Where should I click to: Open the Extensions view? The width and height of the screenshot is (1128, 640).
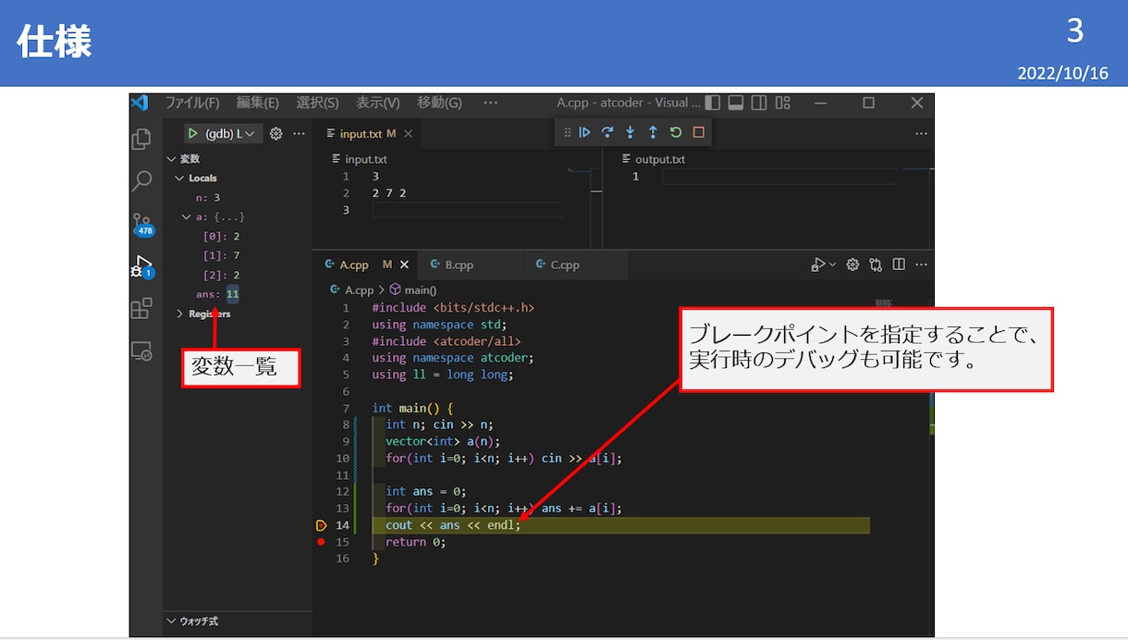pyautogui.click(x=141, y=308)
